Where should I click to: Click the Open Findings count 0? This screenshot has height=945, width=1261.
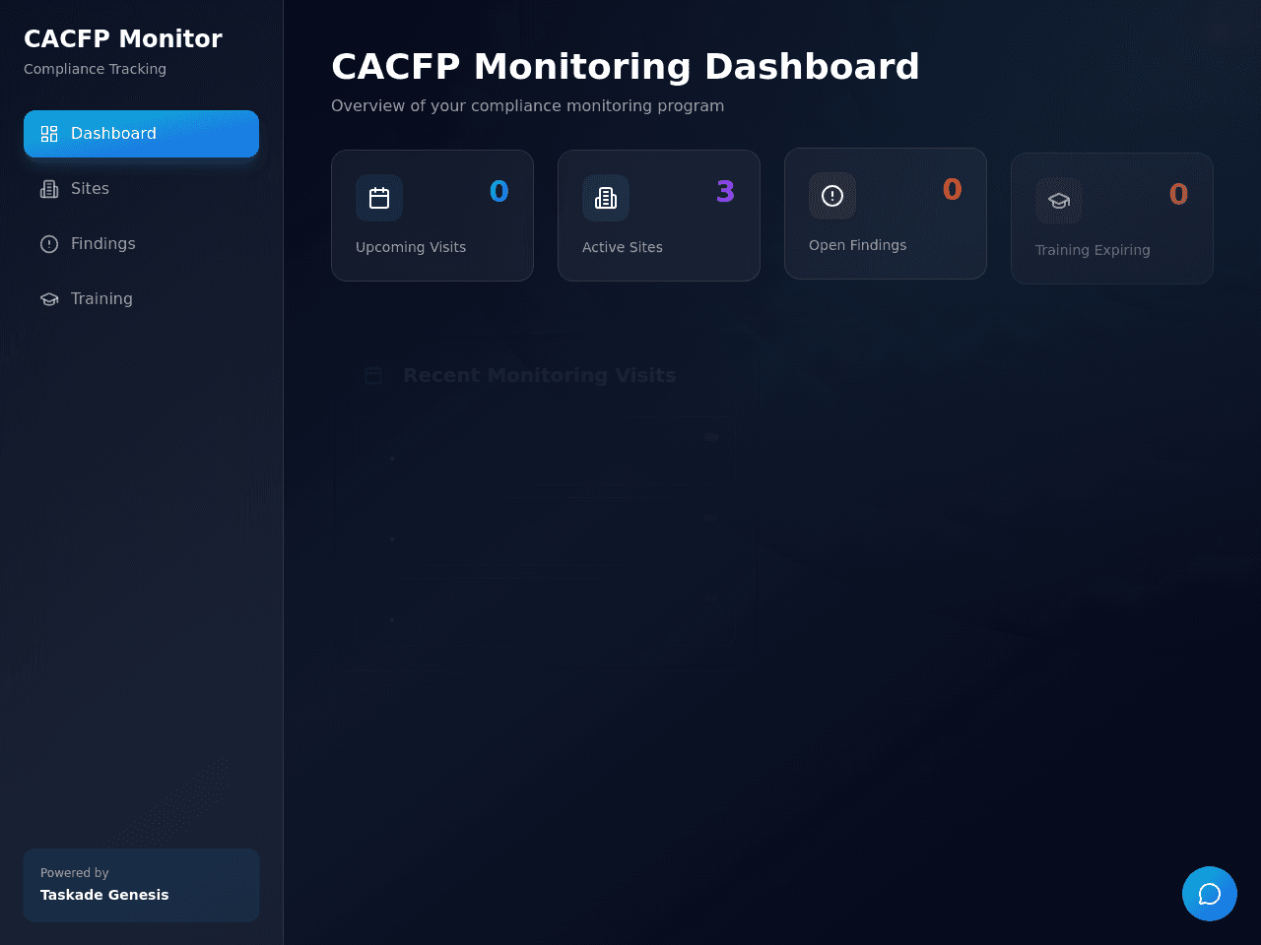953,190
